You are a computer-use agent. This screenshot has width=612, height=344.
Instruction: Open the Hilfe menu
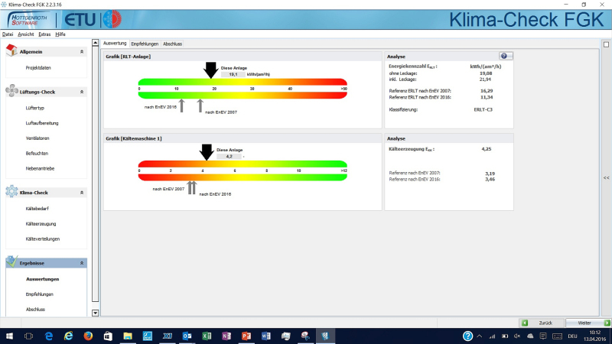[x=60, y=34]
